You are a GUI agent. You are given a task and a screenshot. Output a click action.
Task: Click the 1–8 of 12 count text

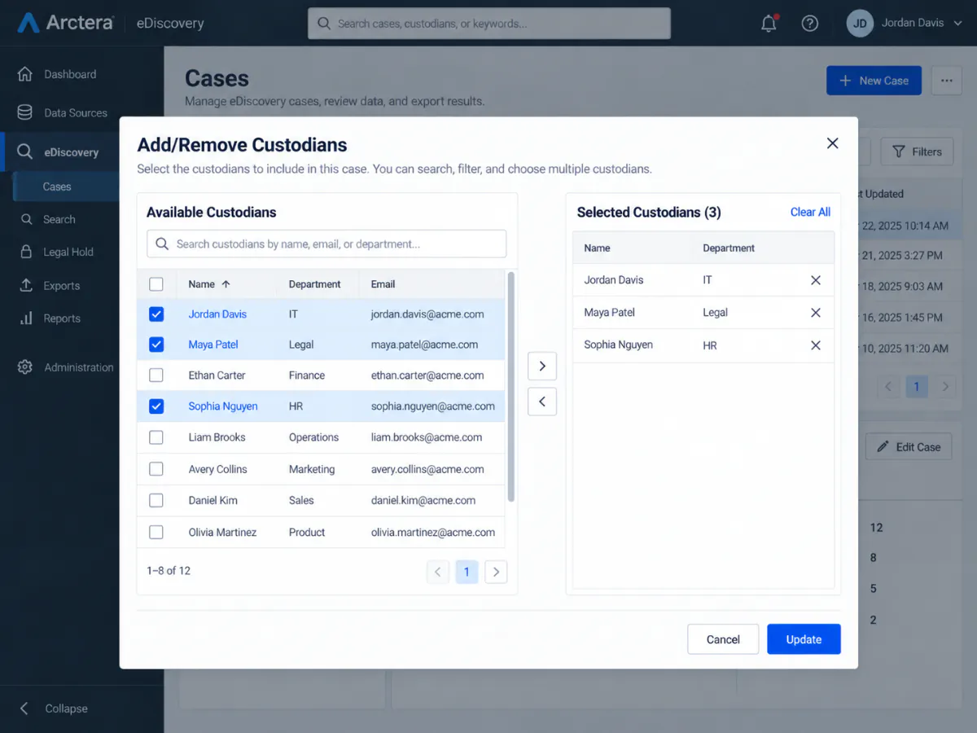point(169,571)
